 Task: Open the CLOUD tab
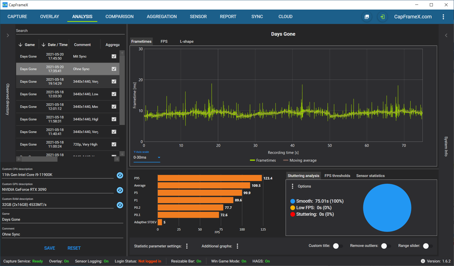click(x=285, y=17)
